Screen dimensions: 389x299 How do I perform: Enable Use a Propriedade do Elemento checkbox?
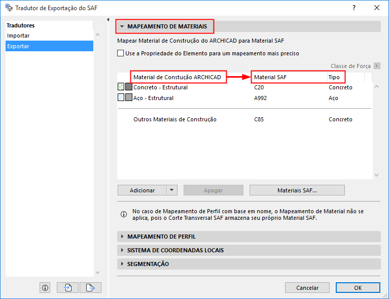(120, 53)
